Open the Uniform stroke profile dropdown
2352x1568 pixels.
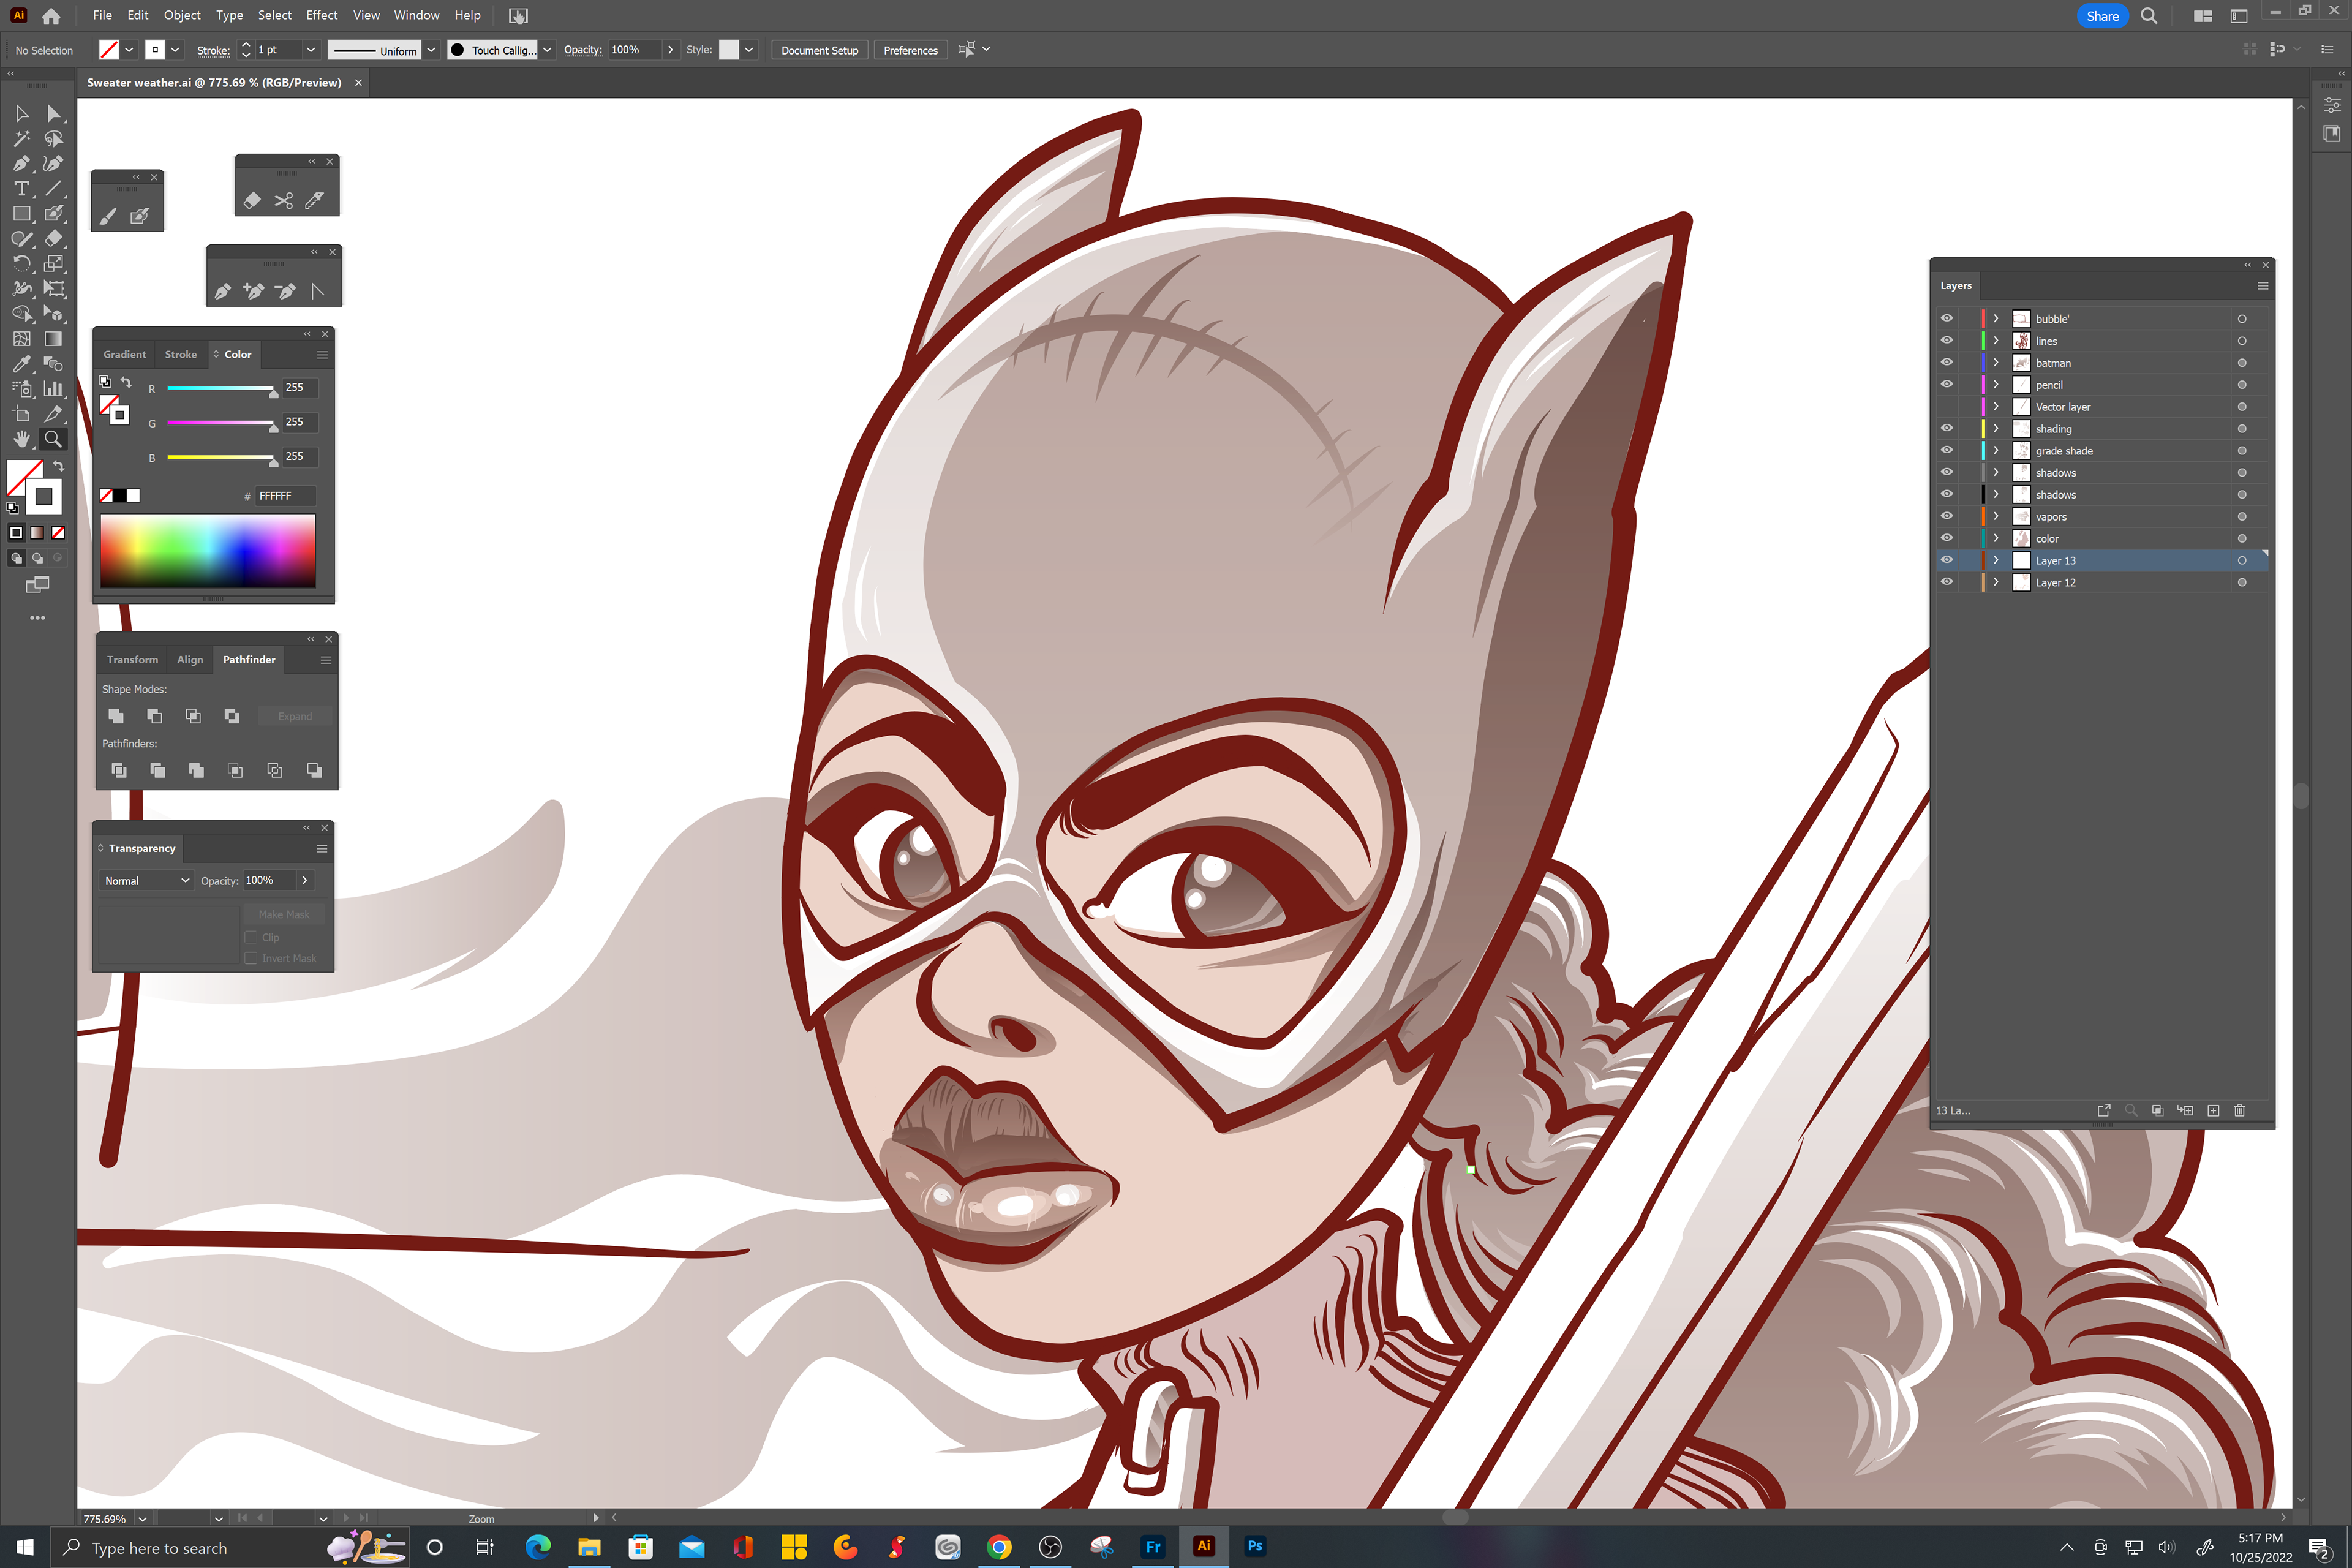pyautogui.click(x=431, y=50)
